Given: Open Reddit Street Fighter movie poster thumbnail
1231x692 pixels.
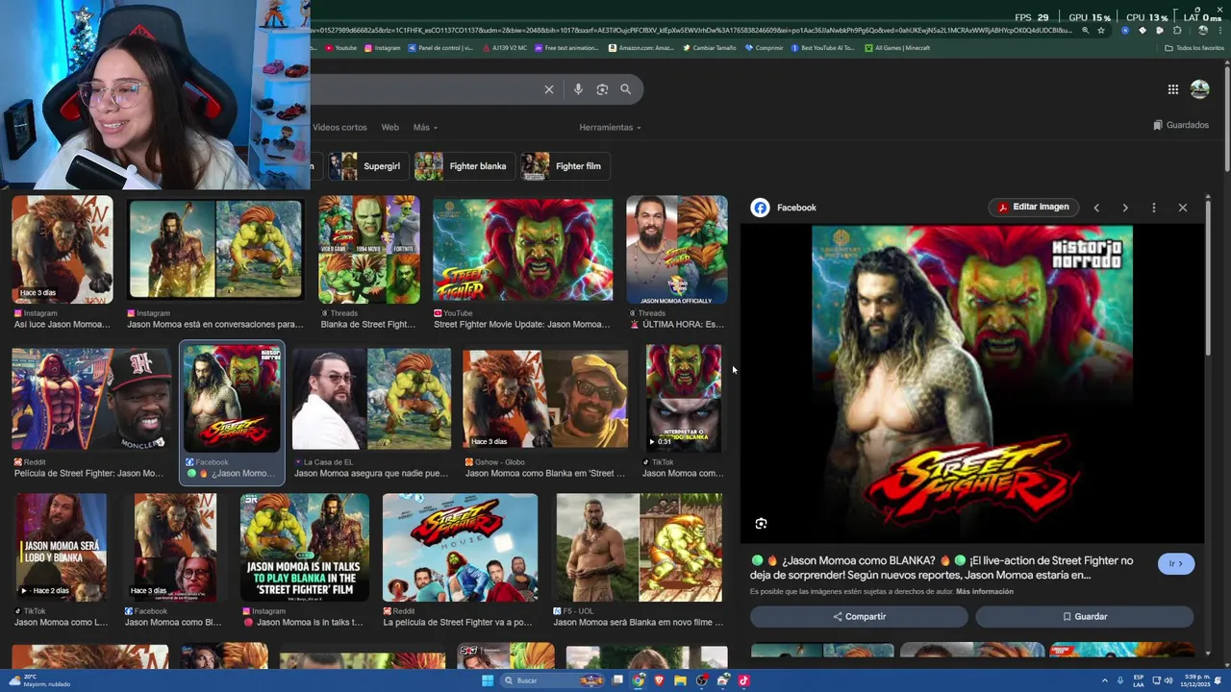Looking at the screenshot, I should click(460, 547).
